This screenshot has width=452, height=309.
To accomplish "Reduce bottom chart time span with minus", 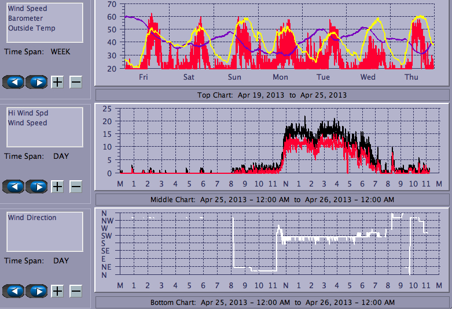I will [76, 291].
